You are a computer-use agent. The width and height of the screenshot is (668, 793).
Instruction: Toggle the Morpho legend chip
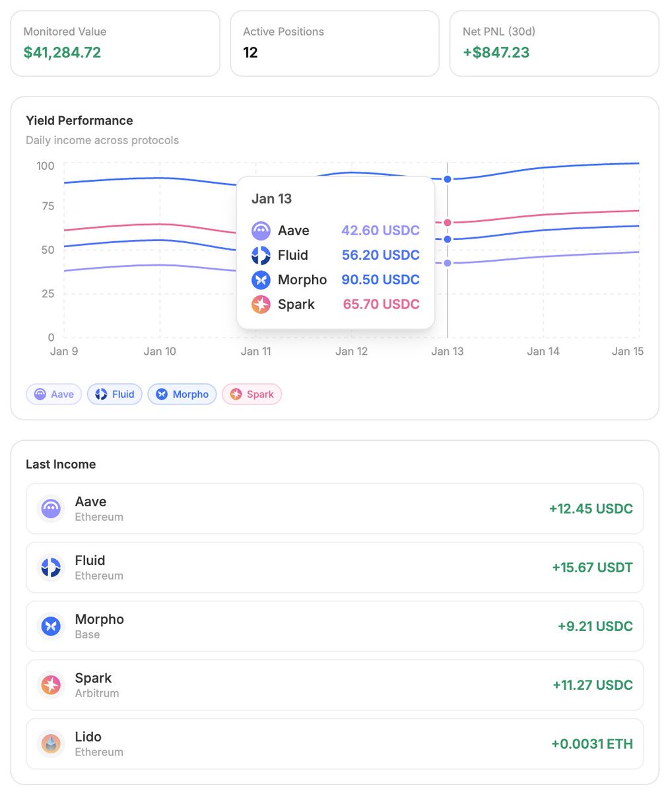pyautogui.click(x=182, y=395)
